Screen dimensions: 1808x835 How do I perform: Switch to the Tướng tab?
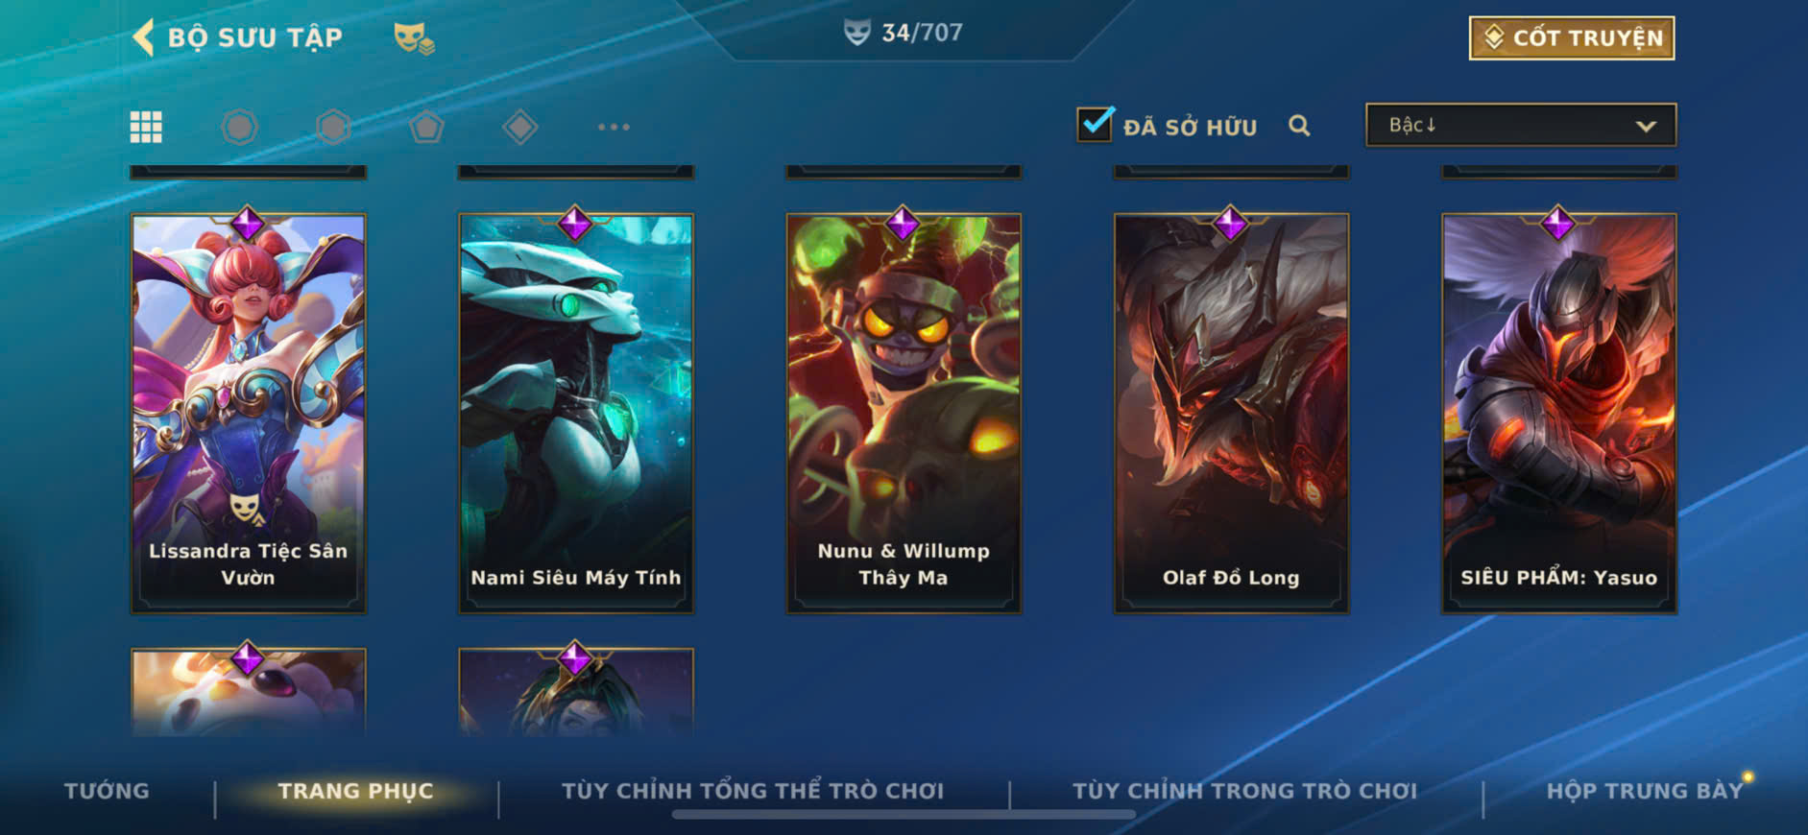pos(107,791)
